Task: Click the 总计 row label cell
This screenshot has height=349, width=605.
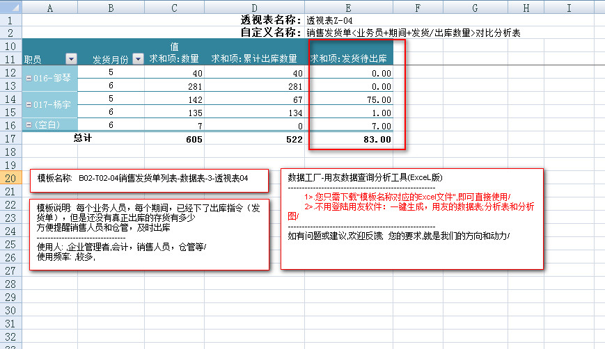Action: tap(84, 139)
